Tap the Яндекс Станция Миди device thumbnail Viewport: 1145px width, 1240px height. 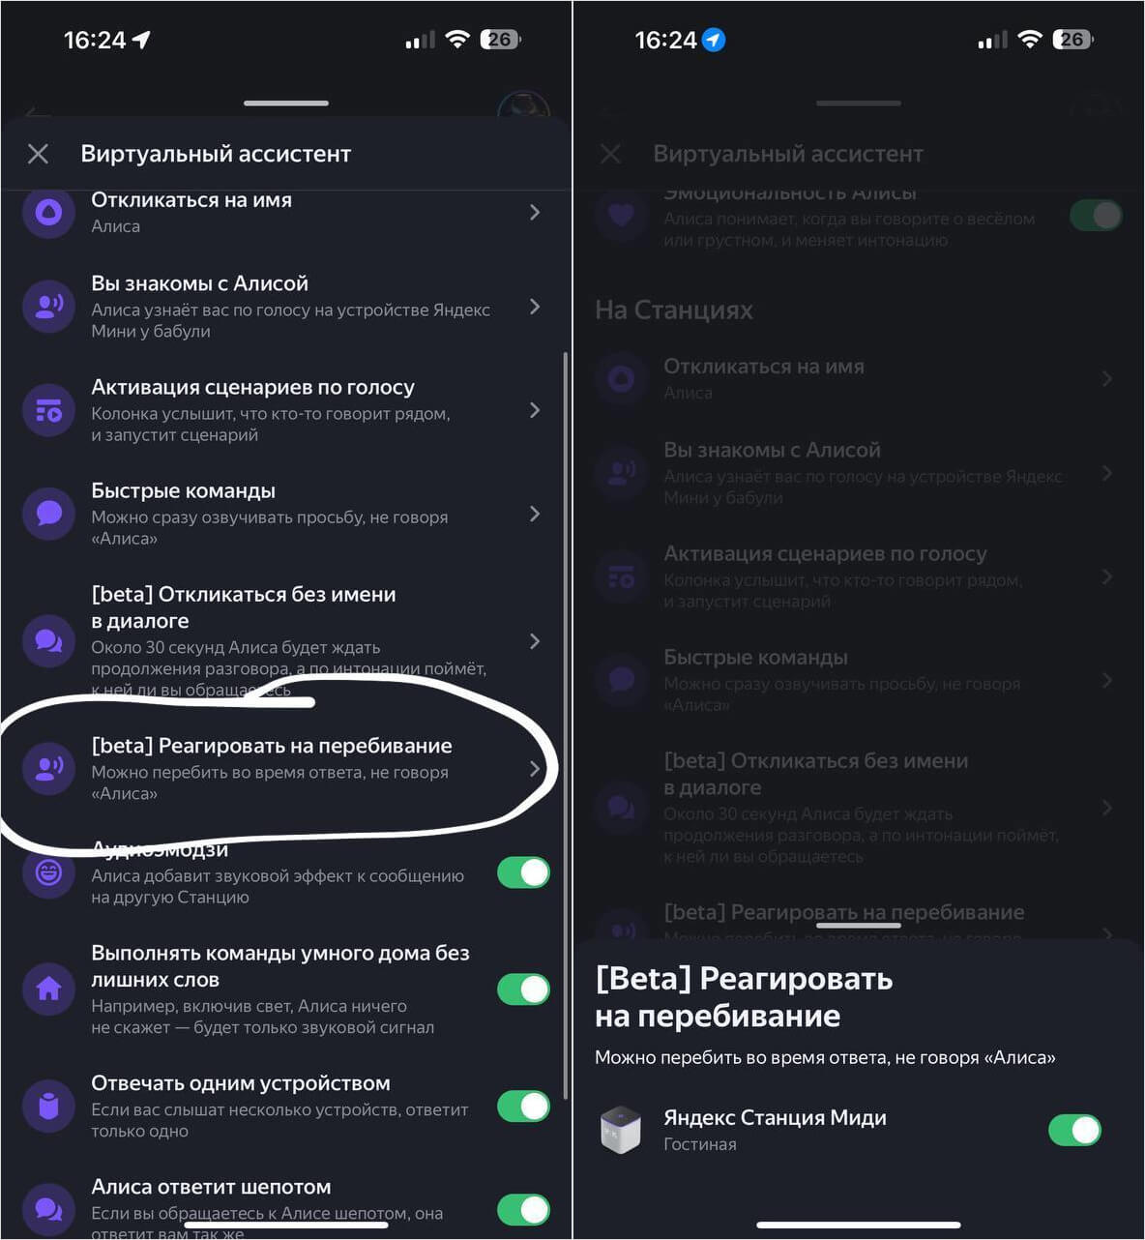[x=620, y=1130]
